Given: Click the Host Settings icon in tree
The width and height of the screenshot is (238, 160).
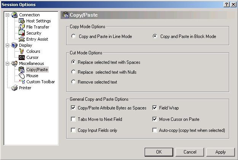Looking at the screenshot, I should [22, 21].
